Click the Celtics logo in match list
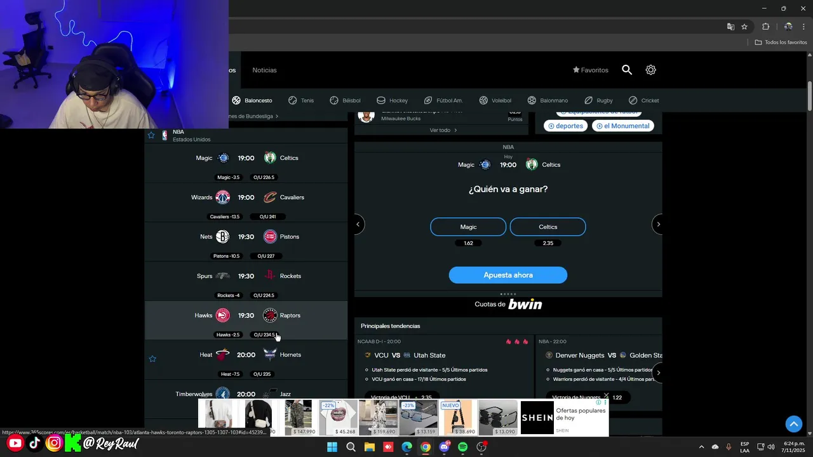 click(270, 158)
